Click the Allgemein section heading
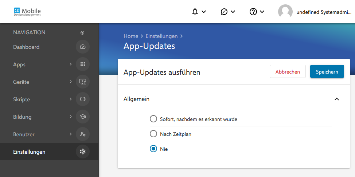Screen dimensions: 355x177 [x=137, y=99]
